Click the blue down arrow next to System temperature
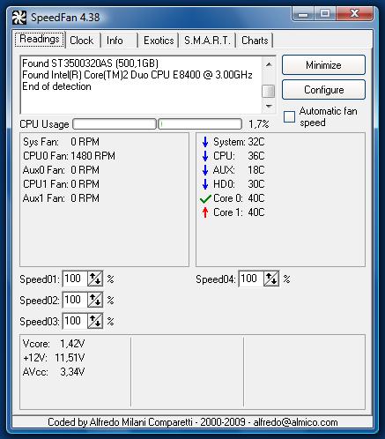 [x=205, y=142]
